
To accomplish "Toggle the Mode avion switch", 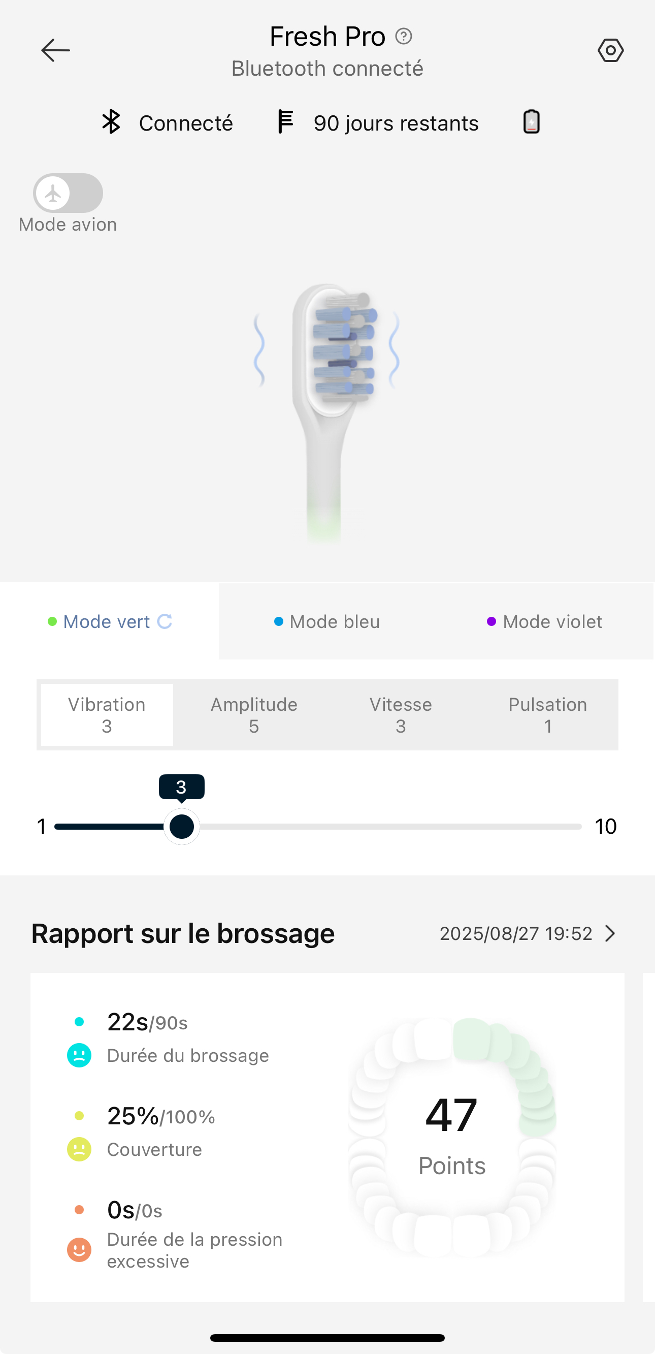I will [x=68, y=194].
